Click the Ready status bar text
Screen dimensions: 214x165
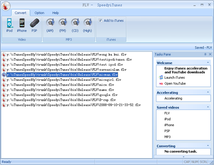click(x=7, y=162)
